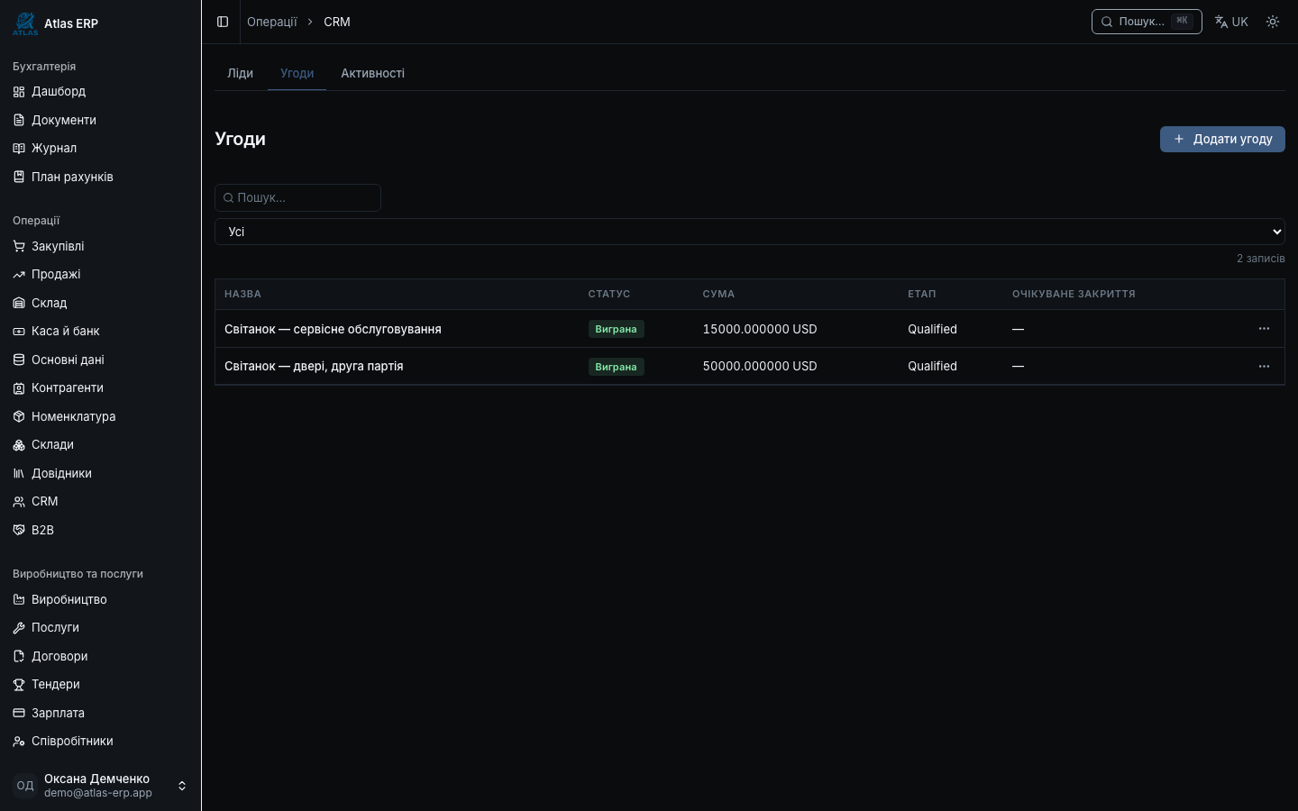Open План рахунків page

point(100,177)
